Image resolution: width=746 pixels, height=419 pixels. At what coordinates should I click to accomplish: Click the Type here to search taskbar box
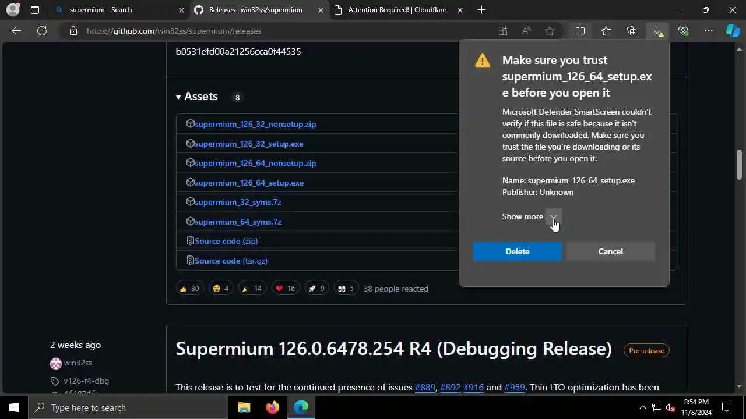click(128, 407)
